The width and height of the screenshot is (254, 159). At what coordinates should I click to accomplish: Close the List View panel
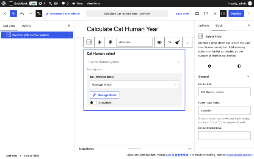(69, 25)
